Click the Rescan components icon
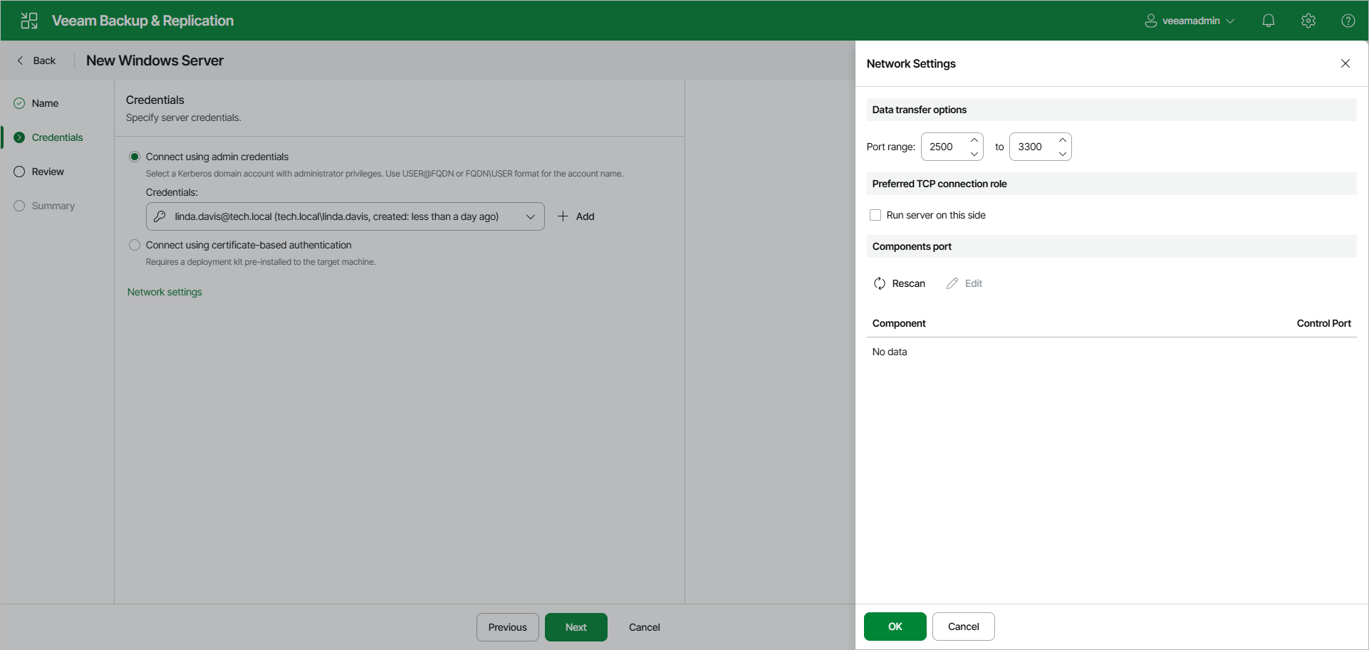1369x650 pixels. click(x=880, y=283)
